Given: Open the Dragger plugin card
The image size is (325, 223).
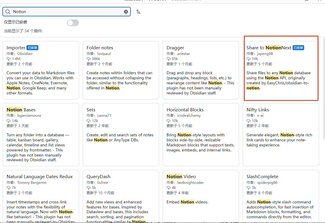Looking at the screenshot, I should pos(201,70).
